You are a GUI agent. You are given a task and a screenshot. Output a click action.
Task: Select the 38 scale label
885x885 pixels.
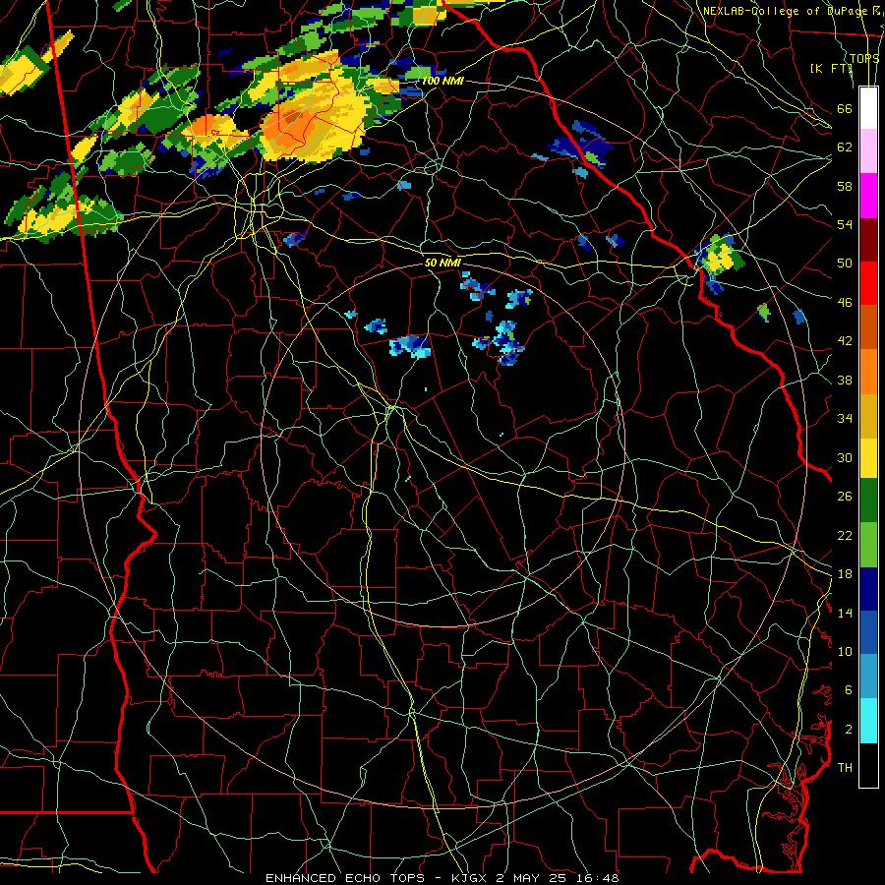pyautogui.click(x=845, y=380)
